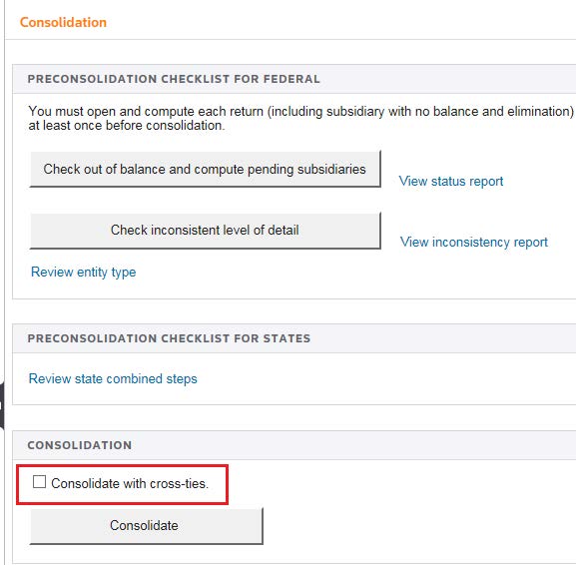The height and width of the screenshot is (565, 576).
Task: Click the 'You must open and compute' instruction text
Action: pos(300,118)
